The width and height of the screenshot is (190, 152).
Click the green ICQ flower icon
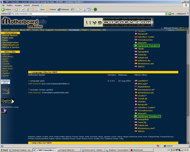click(96, 9)
